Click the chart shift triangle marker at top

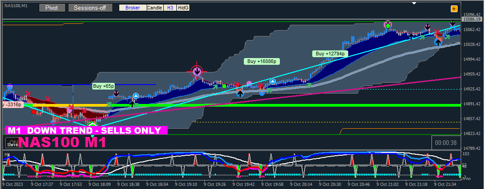coord(414,3)
